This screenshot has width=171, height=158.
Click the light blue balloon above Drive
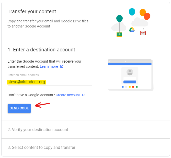click(132, 12)
